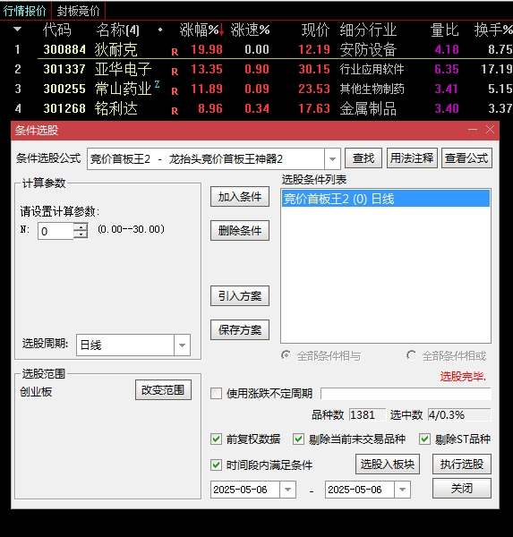This screenshot has height=537, width=513.
Task: Select the 全部条件相或 radio button
Action: point(411,355)
